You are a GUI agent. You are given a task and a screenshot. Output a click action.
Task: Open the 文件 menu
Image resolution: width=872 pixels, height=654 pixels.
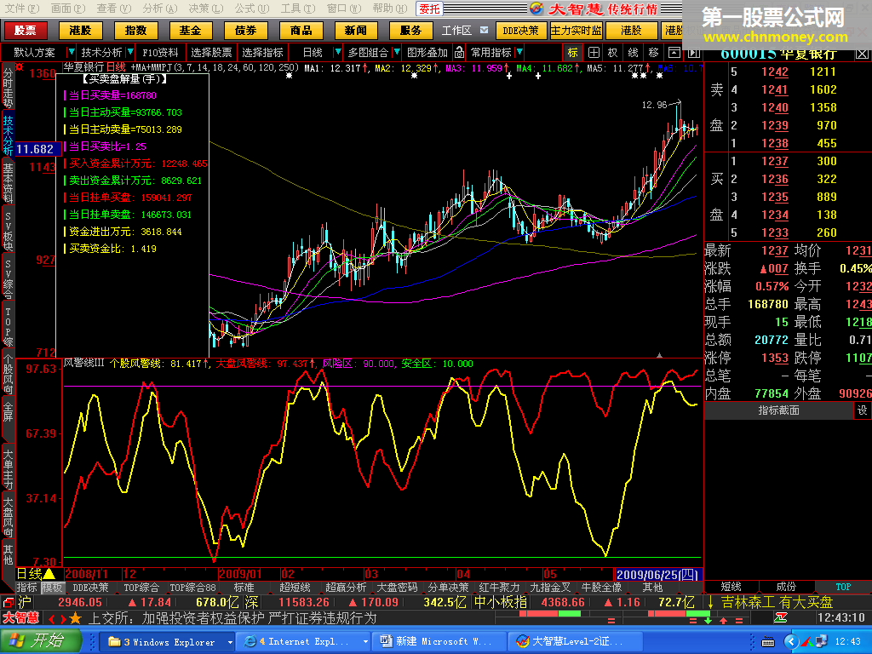(21, 9)
